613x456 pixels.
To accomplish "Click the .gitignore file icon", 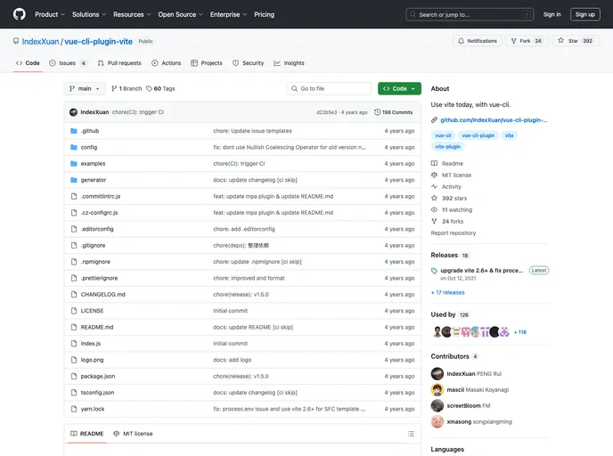I will click(73, 246).
